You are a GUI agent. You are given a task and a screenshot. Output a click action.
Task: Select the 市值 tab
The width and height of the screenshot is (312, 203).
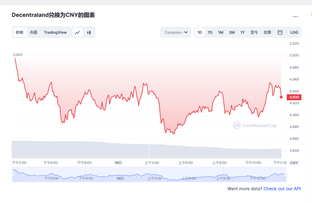(x=34, y=32)
